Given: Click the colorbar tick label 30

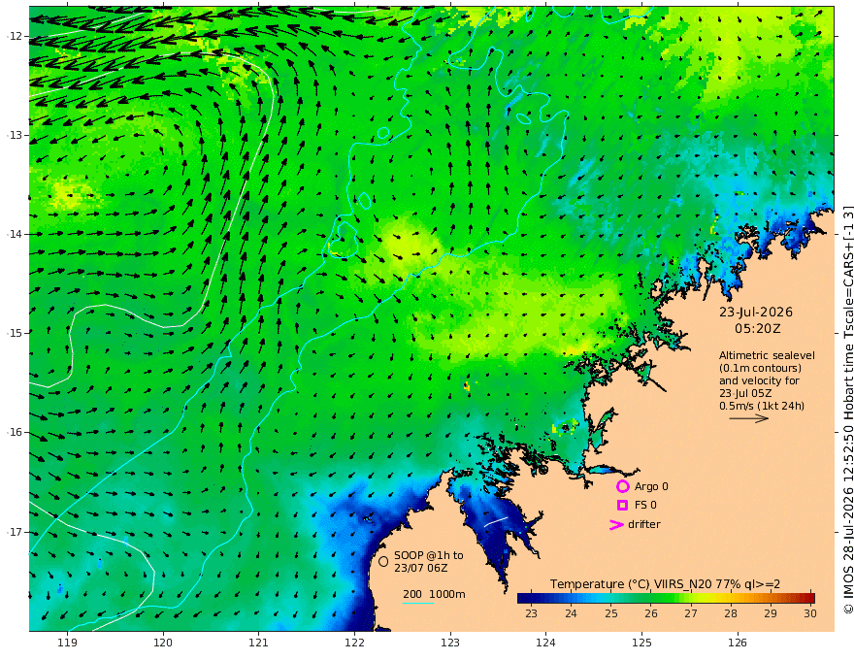Looking at the screenshot, I should (810, 613).
